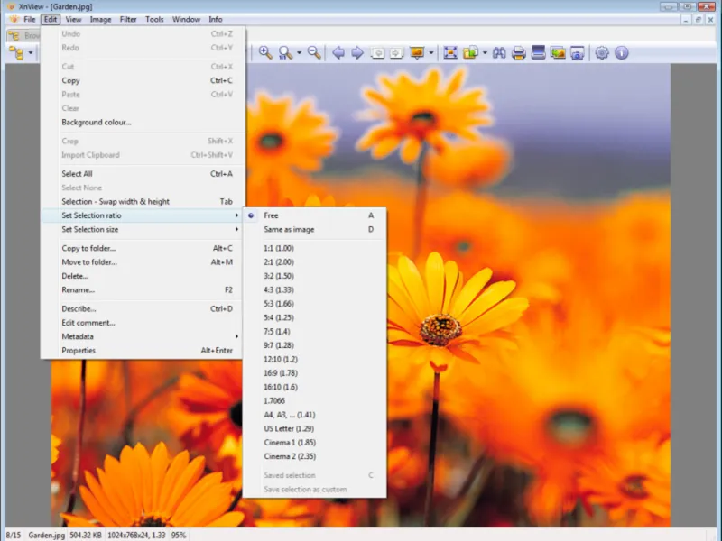The image size is (722, 541).
Task: Set selection ratio to 1:1 (1.00)
Action: pyautogui.click(x=315, y=248)
